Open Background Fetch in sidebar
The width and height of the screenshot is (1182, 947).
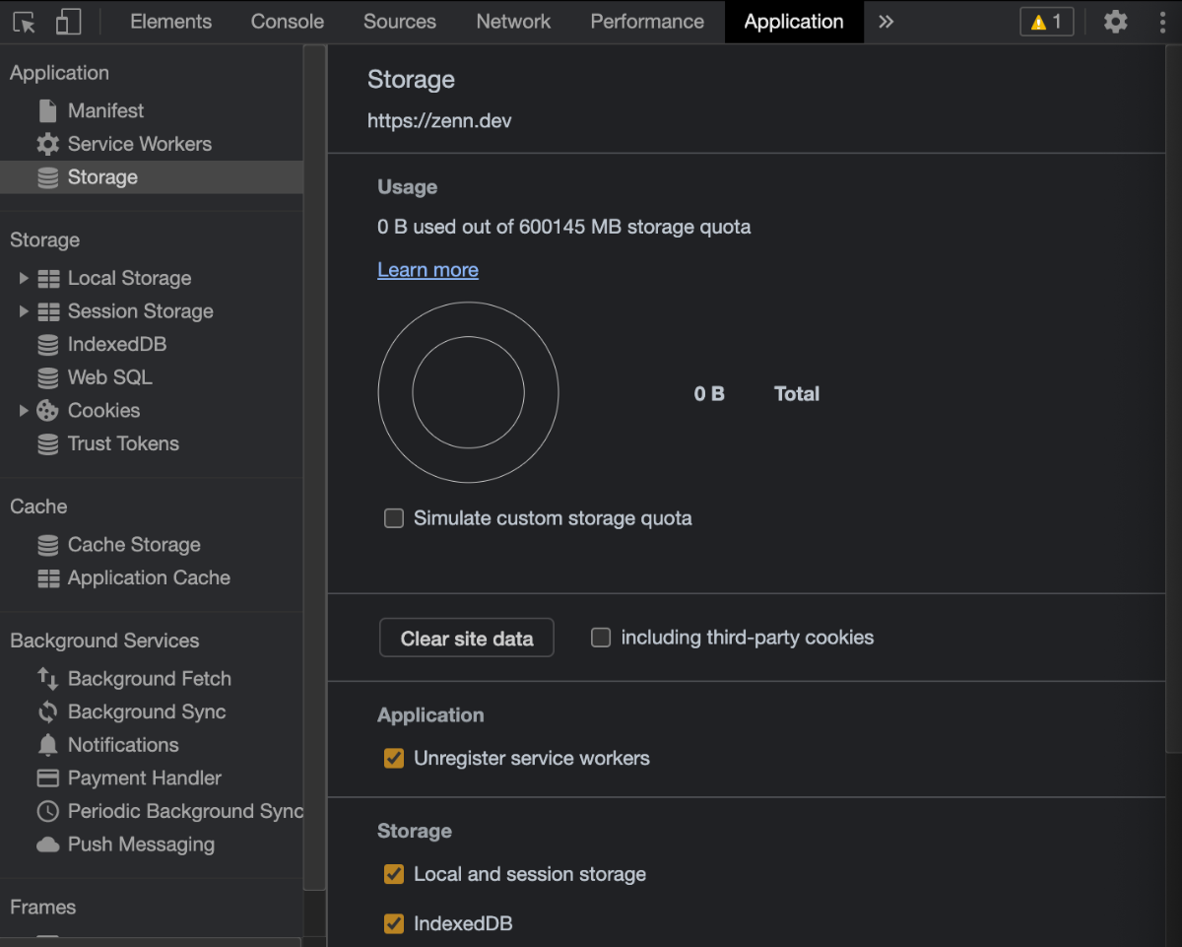[149, 679]
